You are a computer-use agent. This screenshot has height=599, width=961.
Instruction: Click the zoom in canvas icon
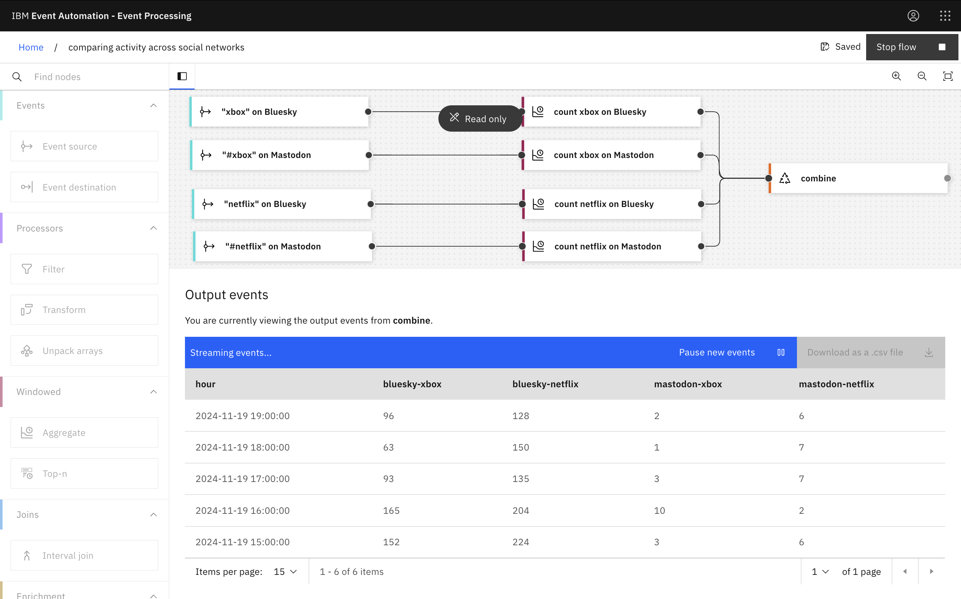click(896, 76)
